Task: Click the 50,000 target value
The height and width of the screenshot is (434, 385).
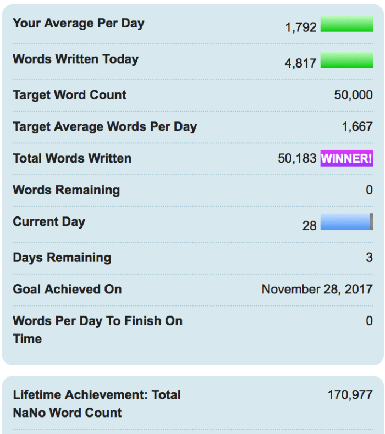Action: click(353, 95)
